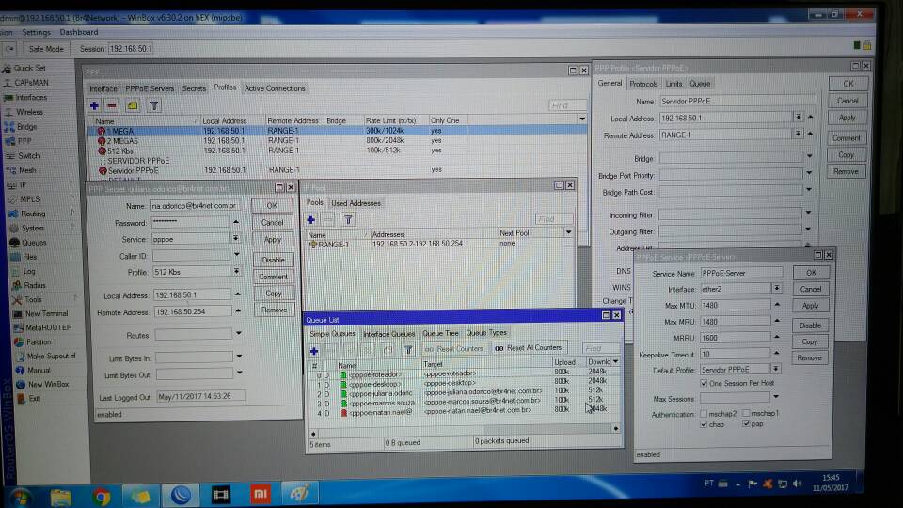Open column dropdown in Queue List

coord(615,361)
